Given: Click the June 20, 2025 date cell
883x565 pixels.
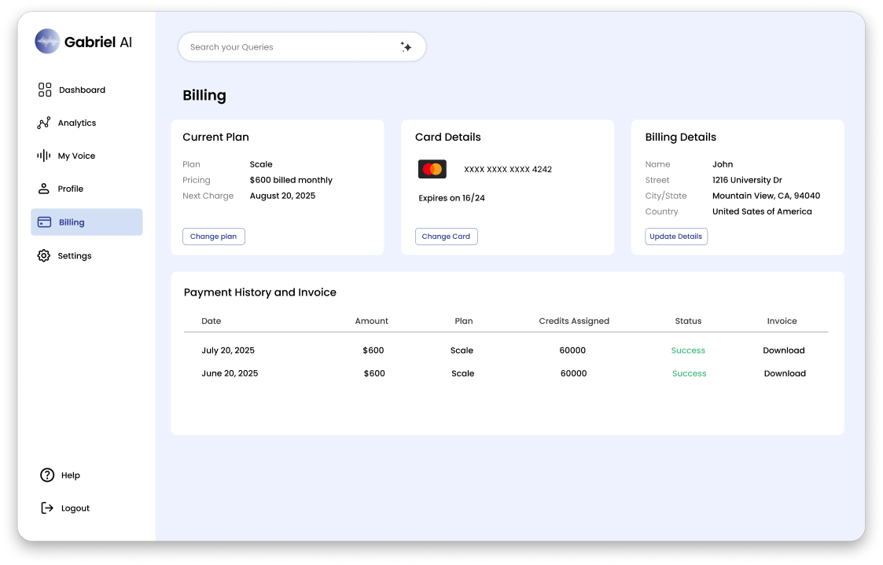Looking at the screenshot, I should point(230,373).
